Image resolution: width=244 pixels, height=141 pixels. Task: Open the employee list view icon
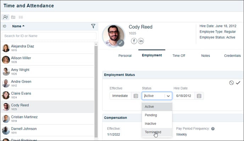[5, 17]
